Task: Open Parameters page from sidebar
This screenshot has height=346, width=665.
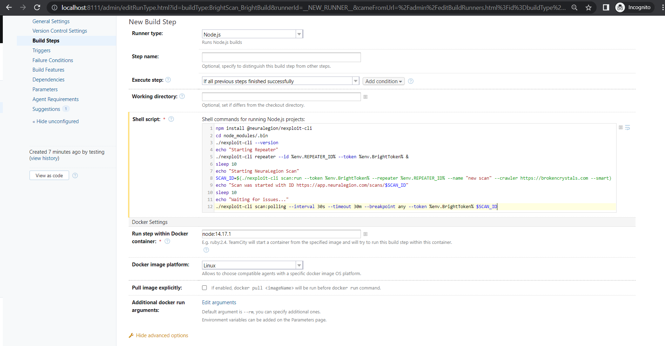Action: click(x=45, y=89)
